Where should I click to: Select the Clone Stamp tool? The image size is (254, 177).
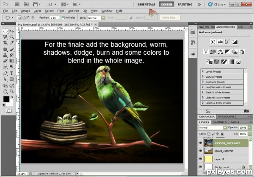(5, 55)
